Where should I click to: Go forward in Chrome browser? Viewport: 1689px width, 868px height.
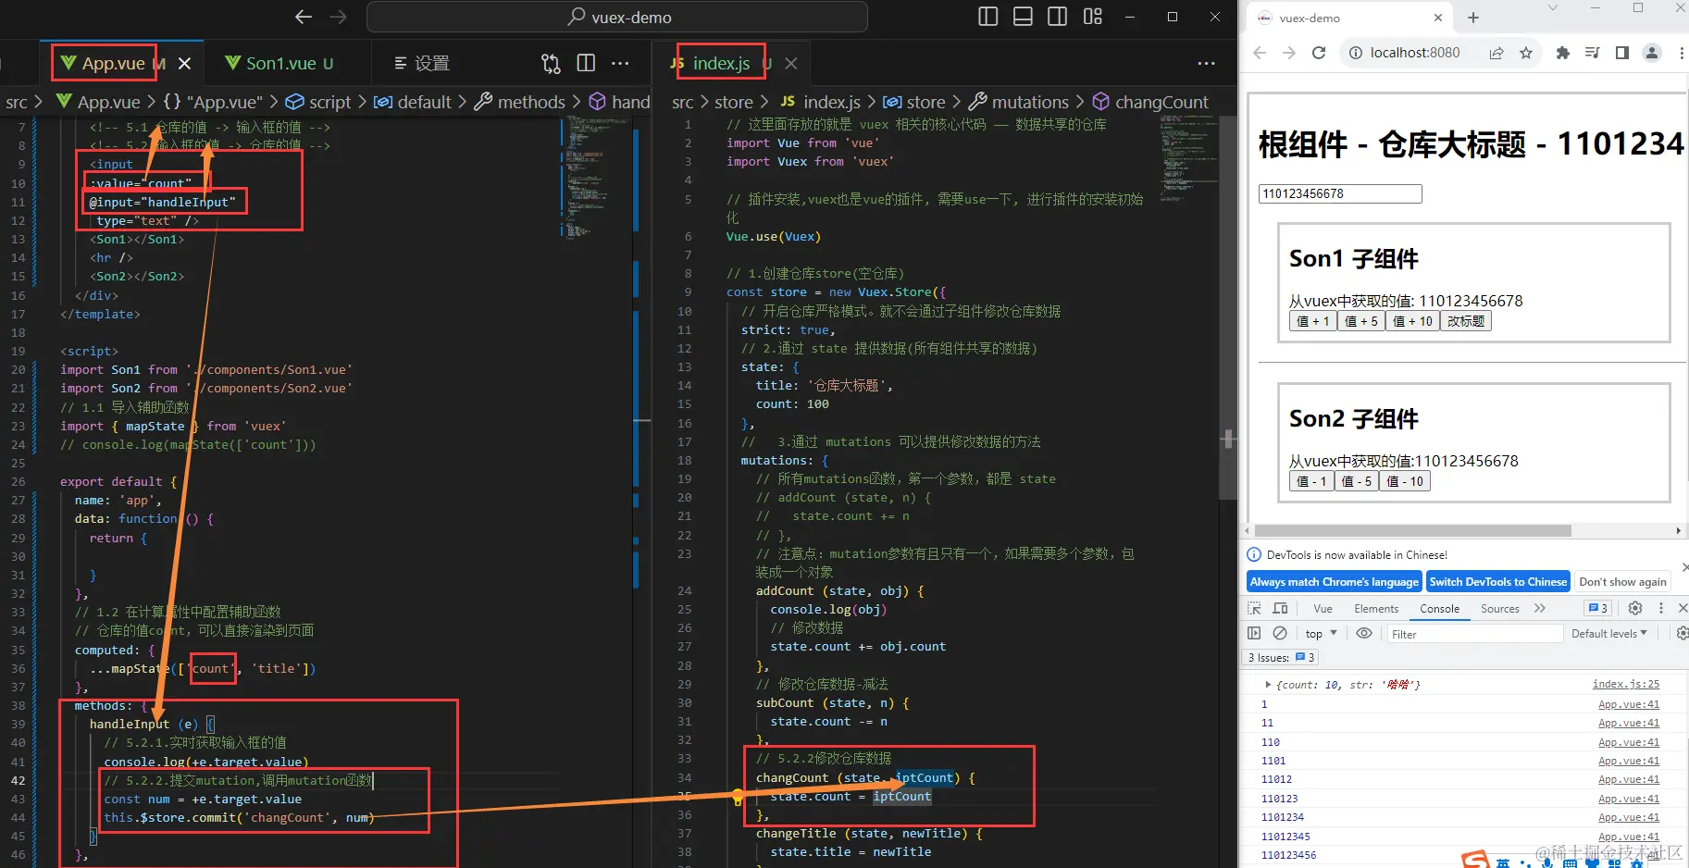[x=1289, y=53]
